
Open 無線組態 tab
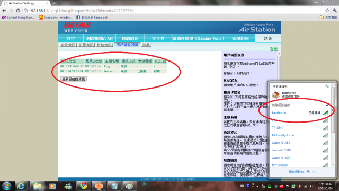tap(130, 39)
